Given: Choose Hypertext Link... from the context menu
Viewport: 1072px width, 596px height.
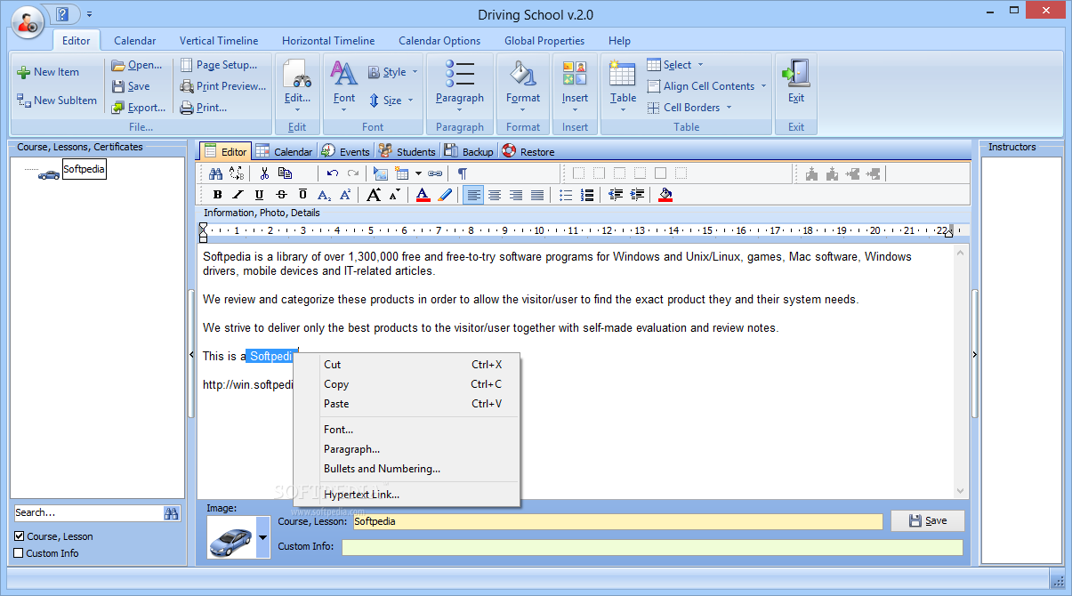Looking at the screenshot, I should coord(407,495).
